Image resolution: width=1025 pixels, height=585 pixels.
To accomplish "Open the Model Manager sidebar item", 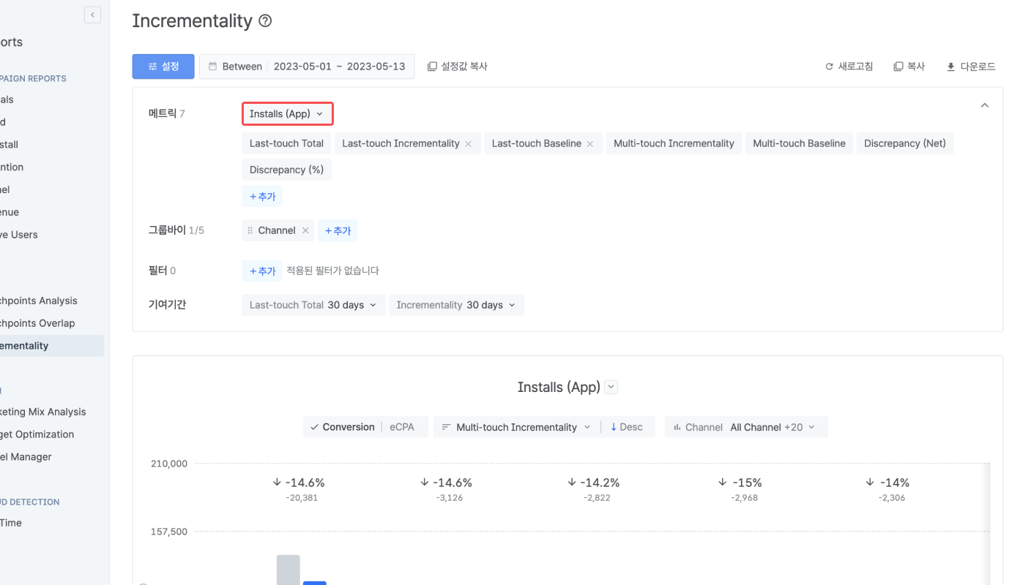I will click(26, 457).
